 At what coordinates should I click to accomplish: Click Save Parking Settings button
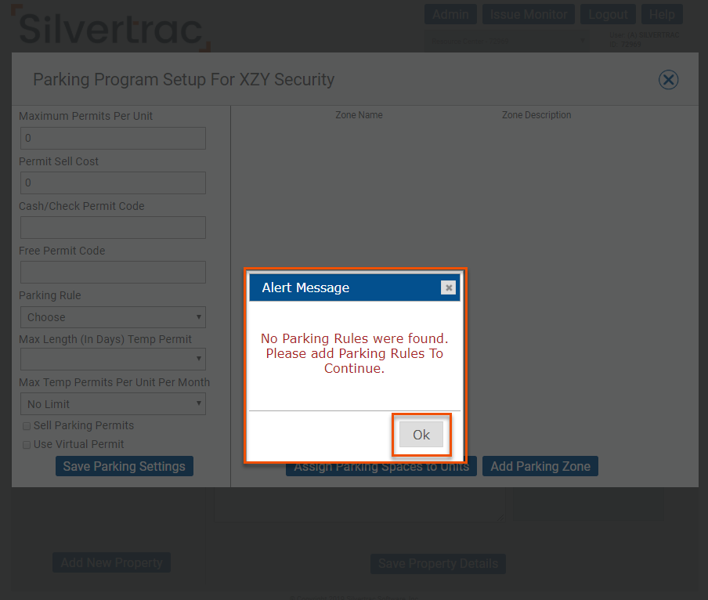coord(124,466)
